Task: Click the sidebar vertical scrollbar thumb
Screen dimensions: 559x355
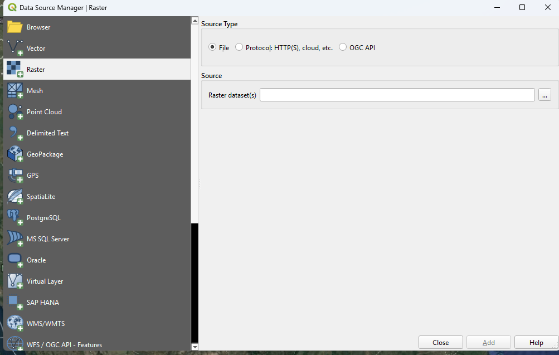Action: coord(195,124)
